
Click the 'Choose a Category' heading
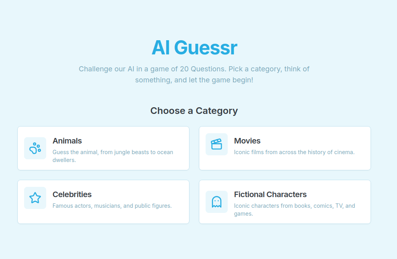pyautogui.click(x=194, y=111)
